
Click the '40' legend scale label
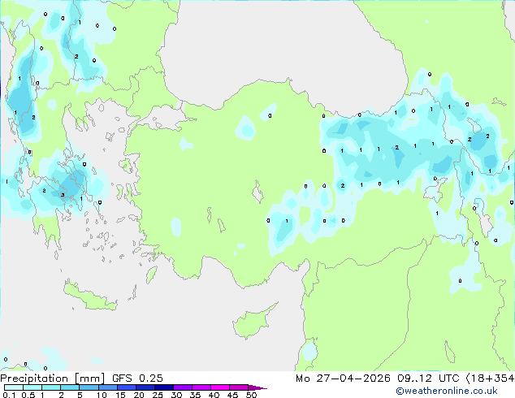tap(214, 395)
